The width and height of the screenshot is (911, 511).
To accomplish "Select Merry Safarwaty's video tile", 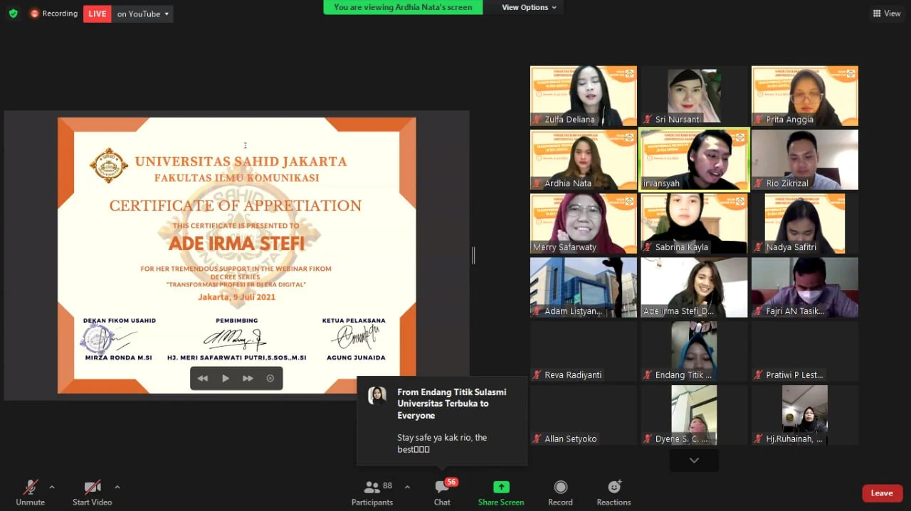I will 584,224.
